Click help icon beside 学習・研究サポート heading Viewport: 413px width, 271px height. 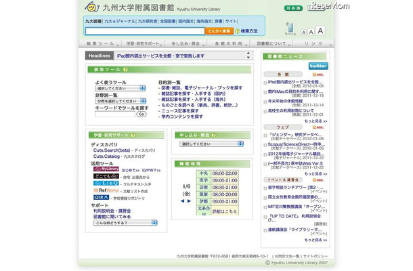[x=133, y=135]
